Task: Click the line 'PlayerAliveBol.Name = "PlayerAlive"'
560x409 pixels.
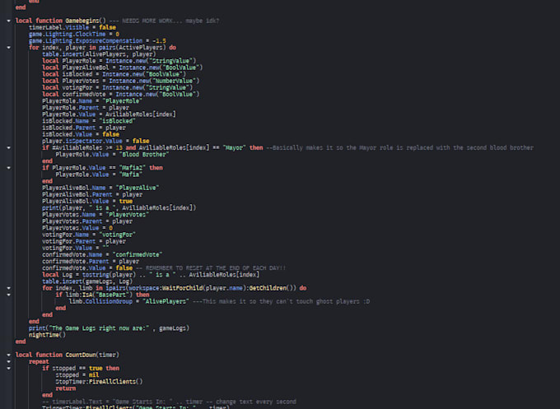Action: pyautogui.click(x=100, y=188)
